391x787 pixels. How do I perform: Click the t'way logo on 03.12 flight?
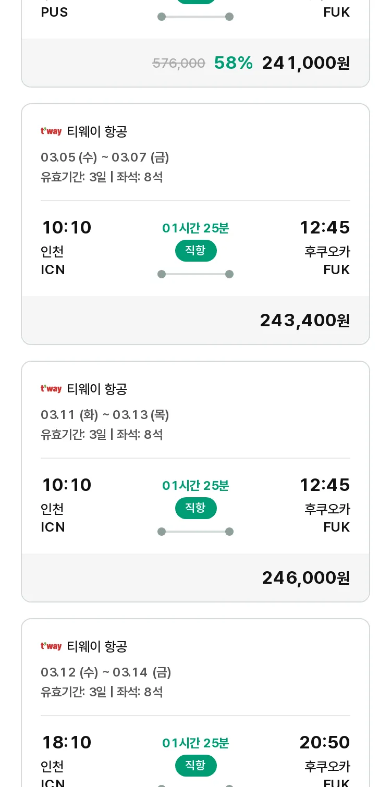[x=51, y=646]
